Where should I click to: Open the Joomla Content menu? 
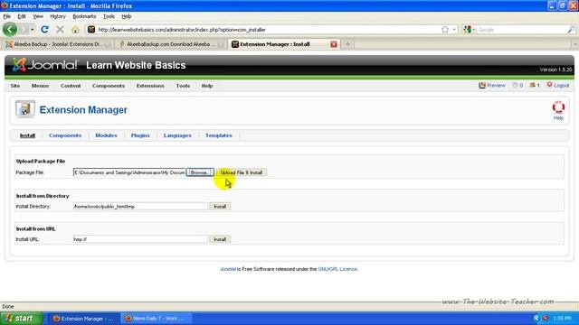pyautogui.click(x=71, y=86)
